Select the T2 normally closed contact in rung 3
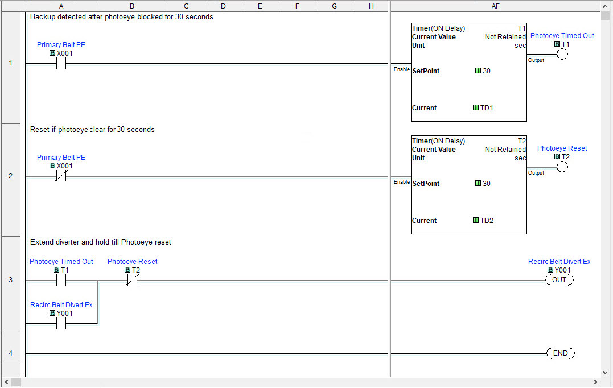The image size is (613, 388). click(x=132, y=280)
